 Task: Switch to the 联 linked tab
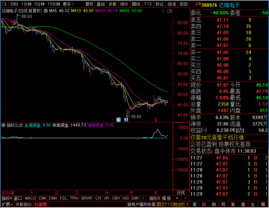pos(233,204)
